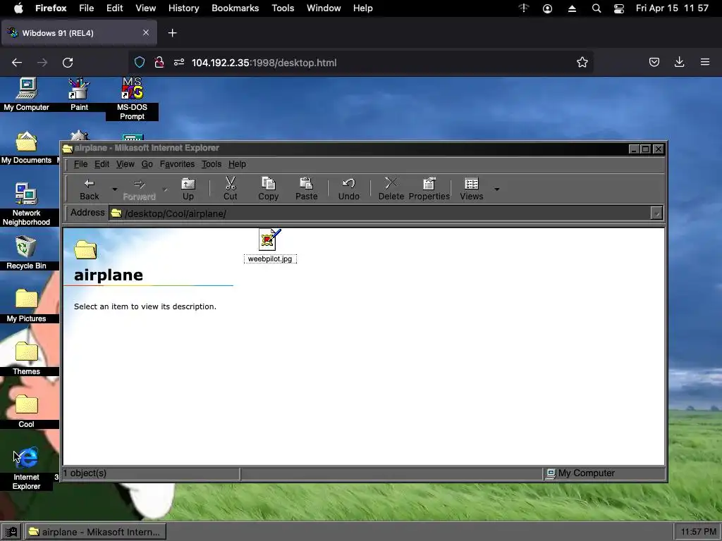
Task: Launch Paint from the desktop
Action: click(79, 94)
